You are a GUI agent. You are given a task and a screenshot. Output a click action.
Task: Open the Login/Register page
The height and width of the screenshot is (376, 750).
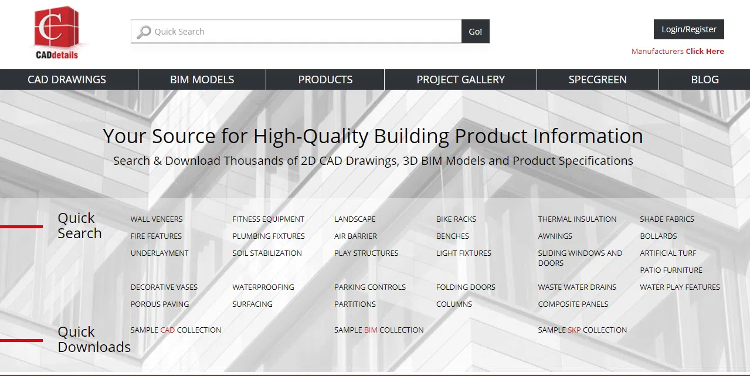(688, 29)
